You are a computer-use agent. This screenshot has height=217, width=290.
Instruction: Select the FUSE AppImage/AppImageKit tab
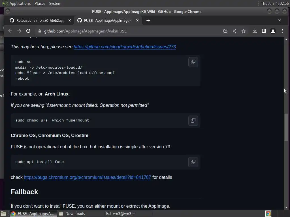(108, 20)
